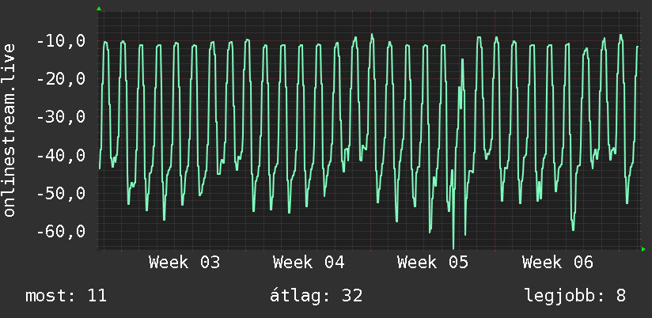Click the -30,0 y-axis value
Image resolution: width=652 pixels, height=318 pixels.
[x=61, y=117]
